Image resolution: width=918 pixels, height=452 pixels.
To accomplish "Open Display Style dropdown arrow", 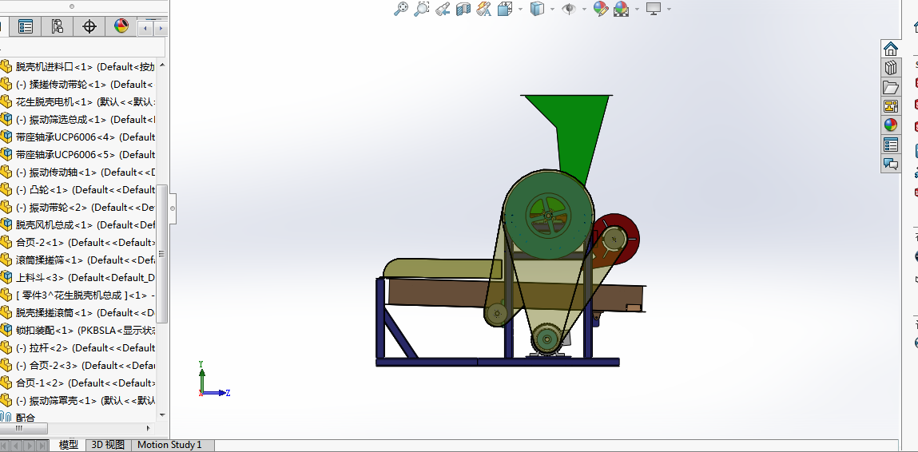I will [x=552, y=10].
